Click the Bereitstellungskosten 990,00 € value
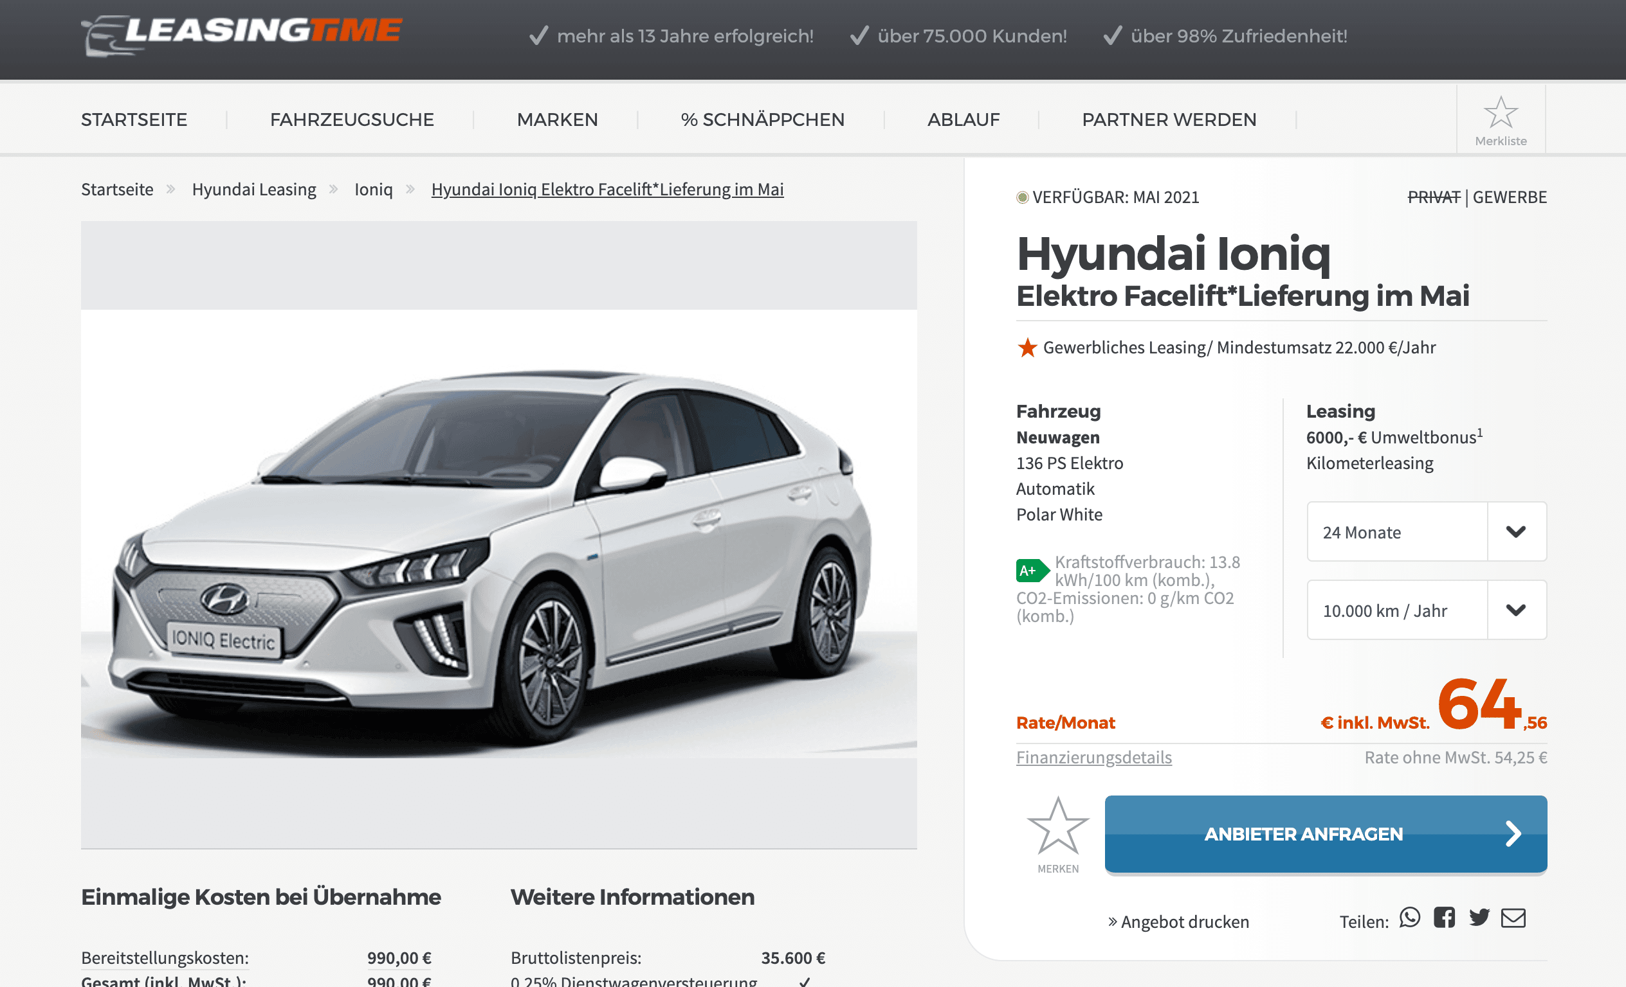The image size is (1626, 987). click(399, 958)
